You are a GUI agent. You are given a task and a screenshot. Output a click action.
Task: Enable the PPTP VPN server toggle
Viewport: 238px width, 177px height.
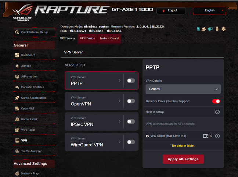pos(131,81)
